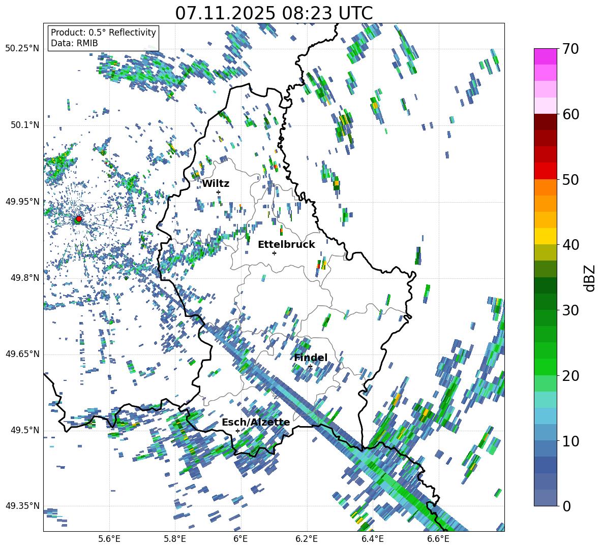Click the 40 dBZ colorbar tick label
This screenshot has height=549, width=602.
tap(570, 245)
